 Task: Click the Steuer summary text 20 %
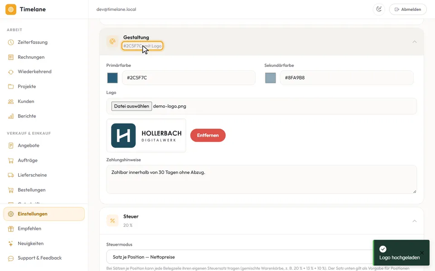click(x=128, y=225)
